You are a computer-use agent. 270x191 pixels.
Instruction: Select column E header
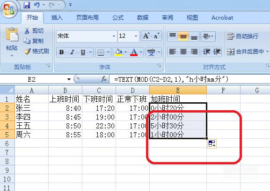pyautogui.click(x=178, y=90)
